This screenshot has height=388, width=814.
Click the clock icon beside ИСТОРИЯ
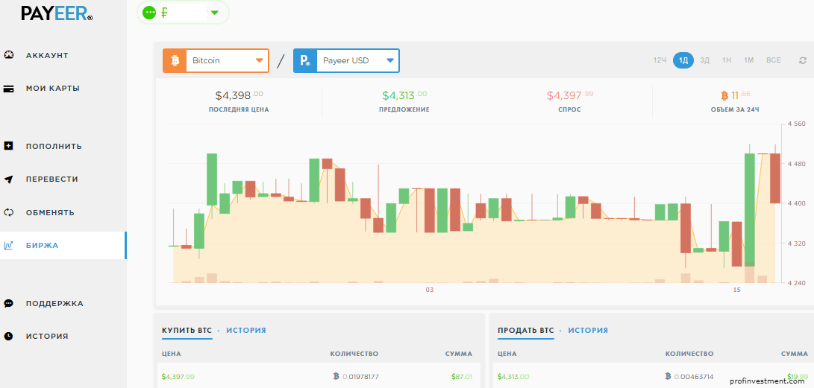click(8, 336)
